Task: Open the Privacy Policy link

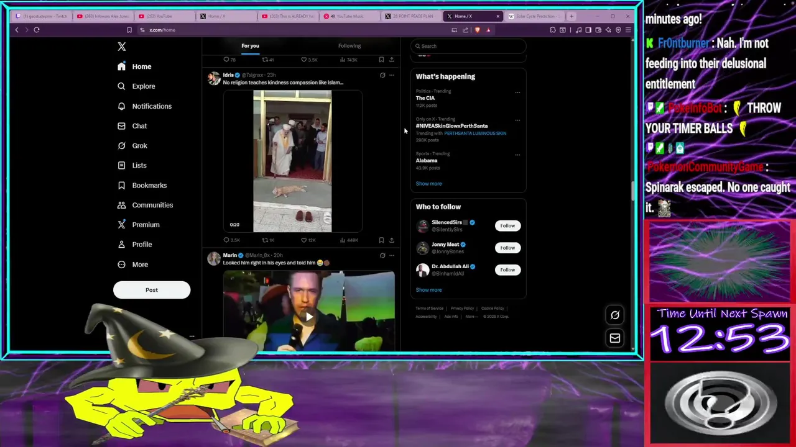Action: (x=462, y=309)
